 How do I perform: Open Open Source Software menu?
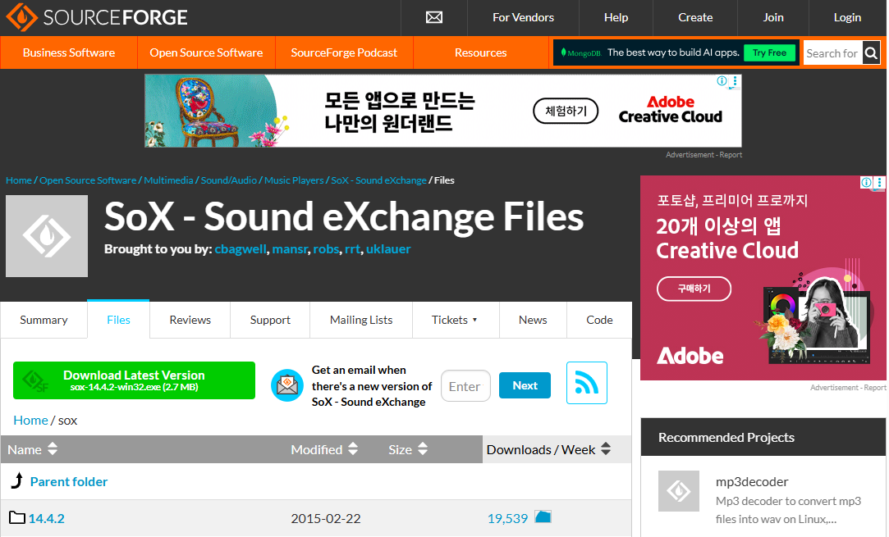click(206, 52)
